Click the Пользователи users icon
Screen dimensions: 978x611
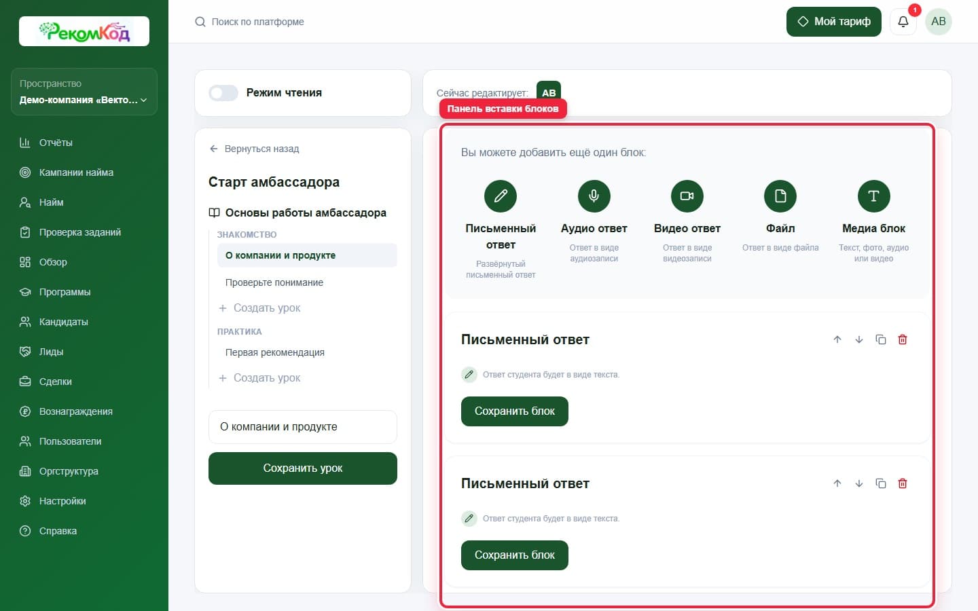25,441
